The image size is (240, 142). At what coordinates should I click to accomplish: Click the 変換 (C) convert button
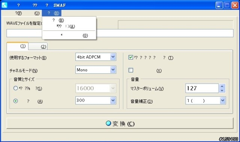120,123
